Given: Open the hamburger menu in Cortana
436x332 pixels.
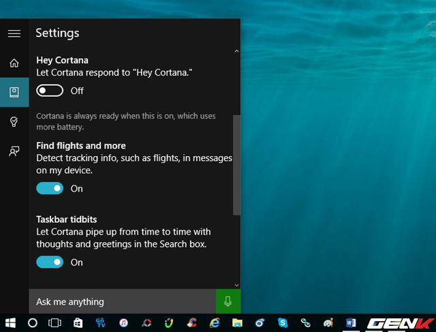Looking at the screenshot, I should coord(14,33).
